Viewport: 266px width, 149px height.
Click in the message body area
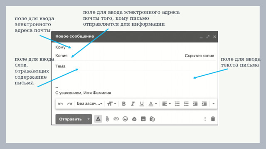click(135, 78)
